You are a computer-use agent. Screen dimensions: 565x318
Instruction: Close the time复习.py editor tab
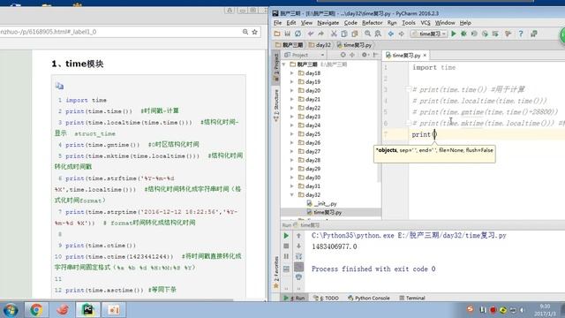click(425, 56)
